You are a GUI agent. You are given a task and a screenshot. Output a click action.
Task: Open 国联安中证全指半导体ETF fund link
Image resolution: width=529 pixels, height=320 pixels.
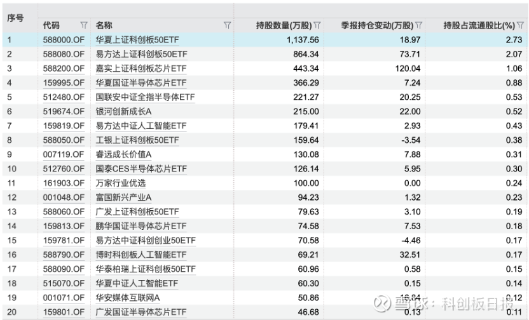point(145,97)
